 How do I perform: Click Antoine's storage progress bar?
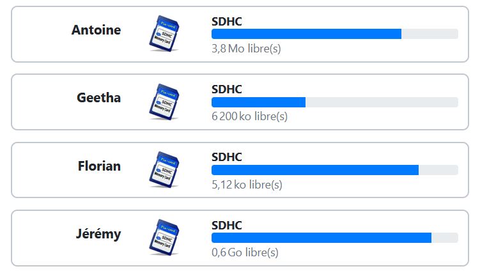click(x=334, y=34)
